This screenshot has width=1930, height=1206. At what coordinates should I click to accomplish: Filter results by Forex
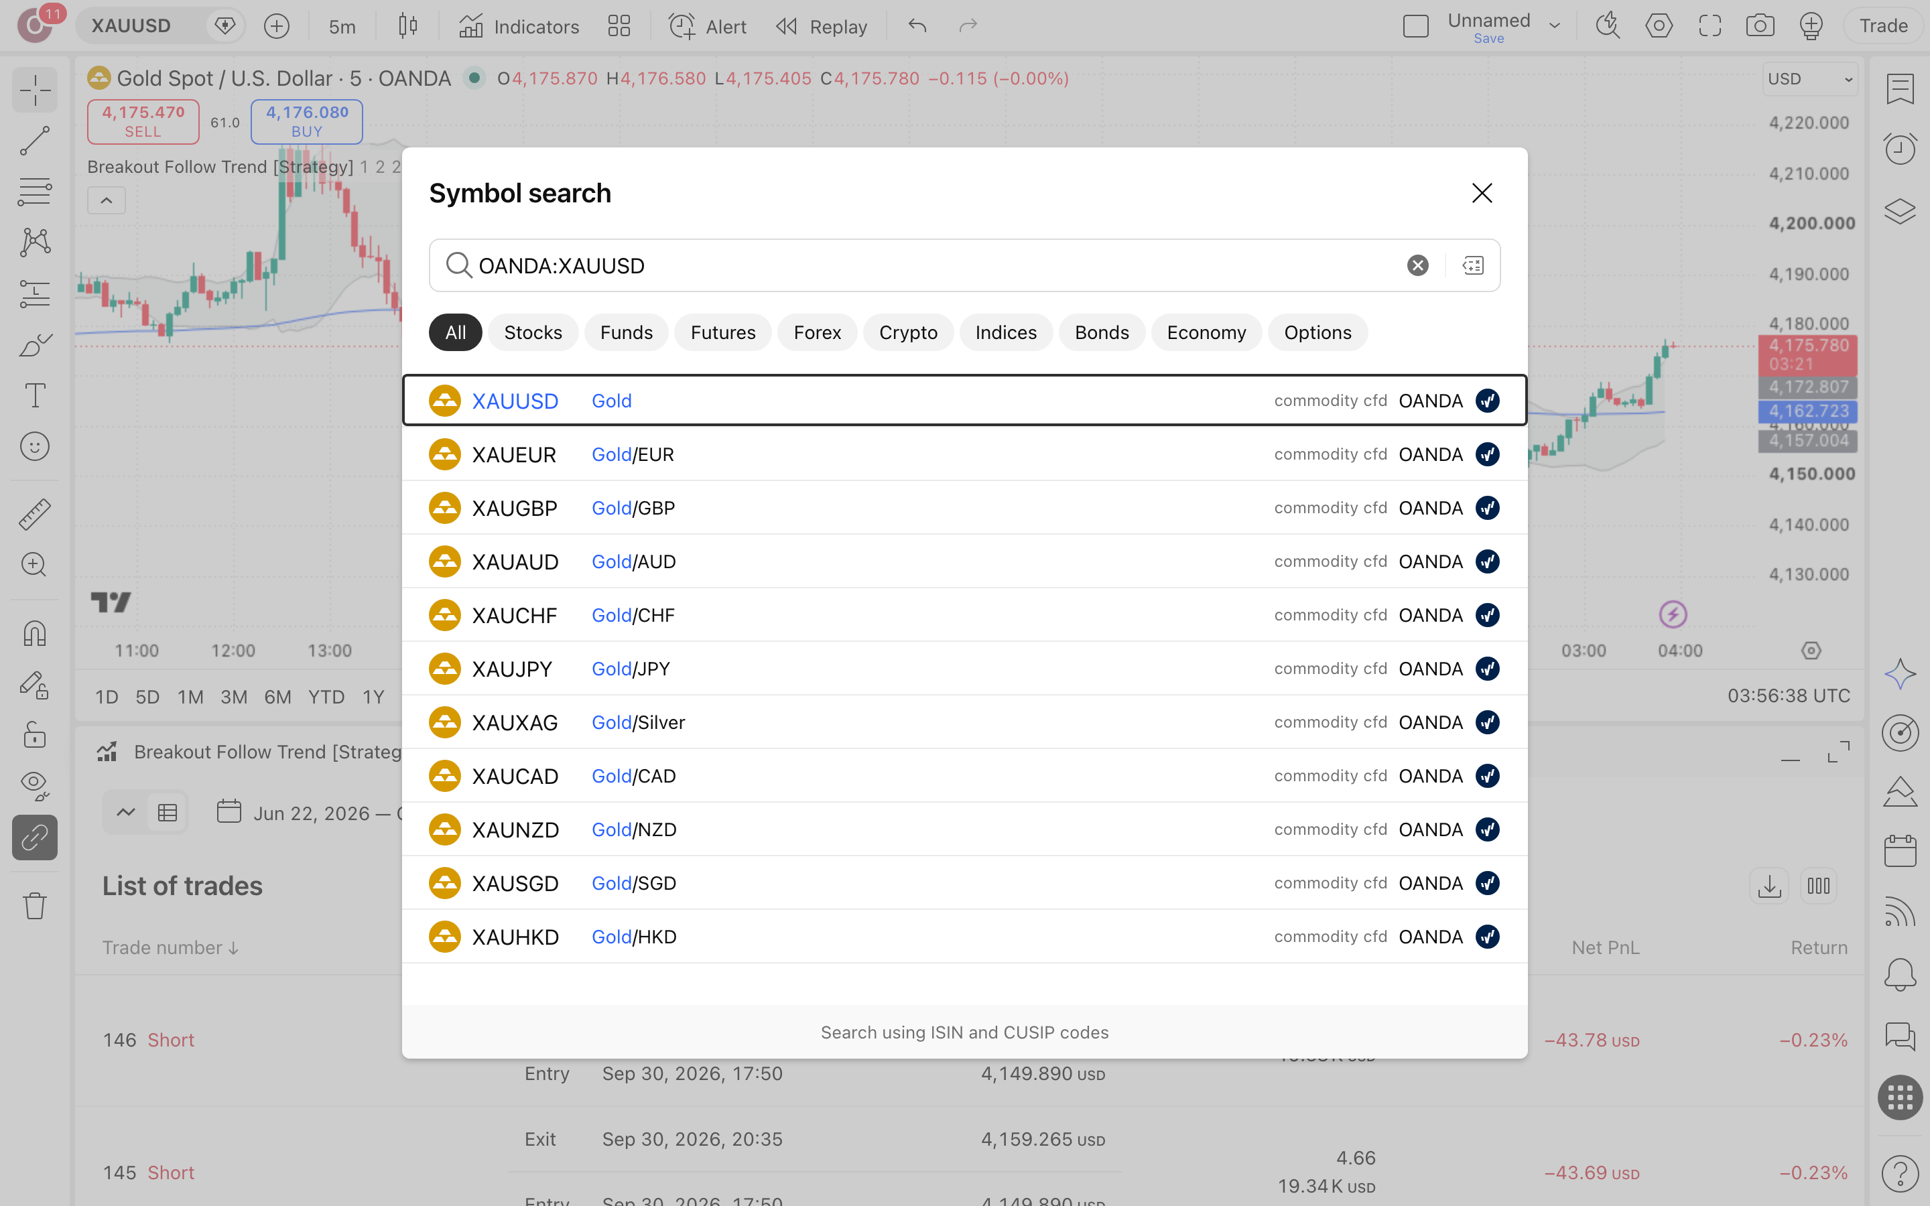(x=817, y=332)
